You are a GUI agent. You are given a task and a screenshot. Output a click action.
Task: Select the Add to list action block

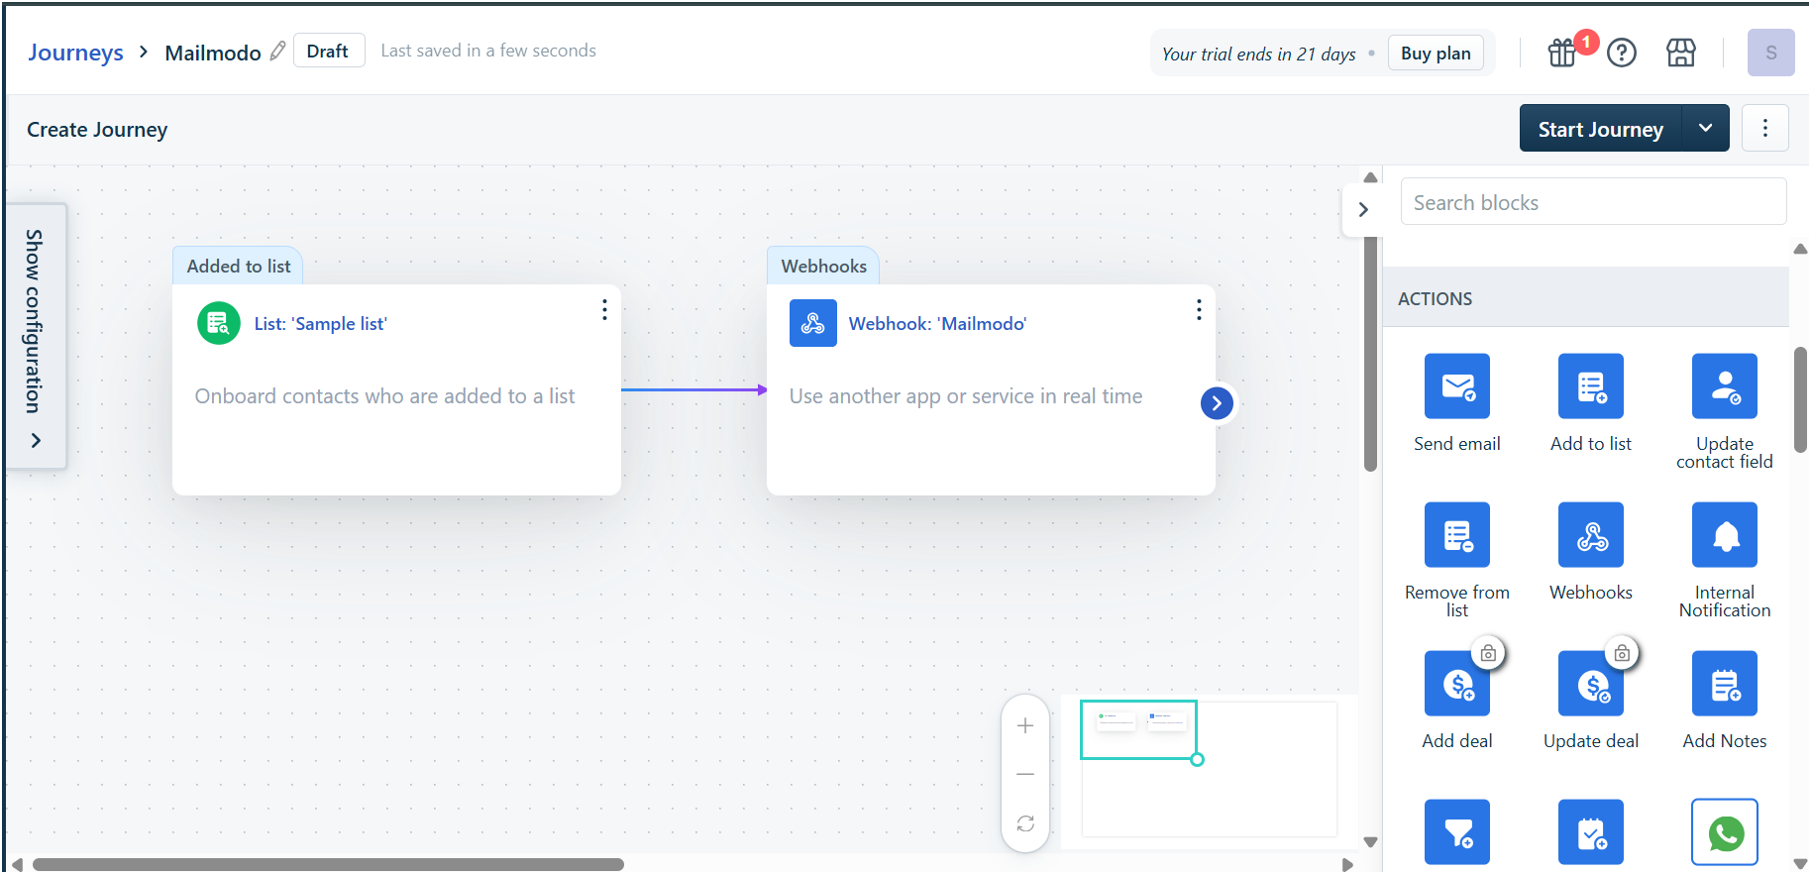(x=1590, y=386)
